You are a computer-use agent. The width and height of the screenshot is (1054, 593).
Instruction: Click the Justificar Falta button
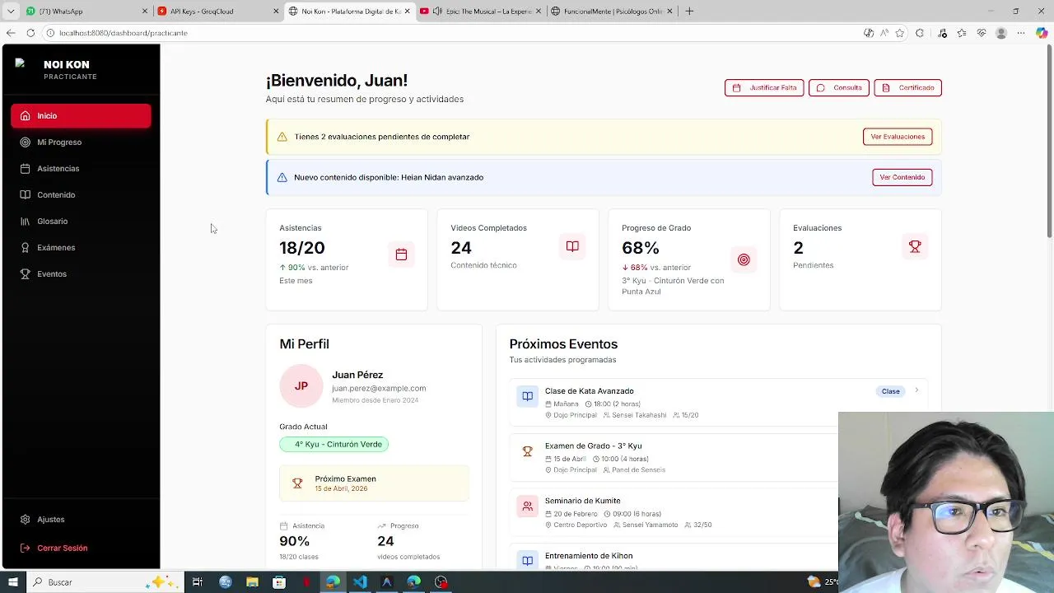764,88
